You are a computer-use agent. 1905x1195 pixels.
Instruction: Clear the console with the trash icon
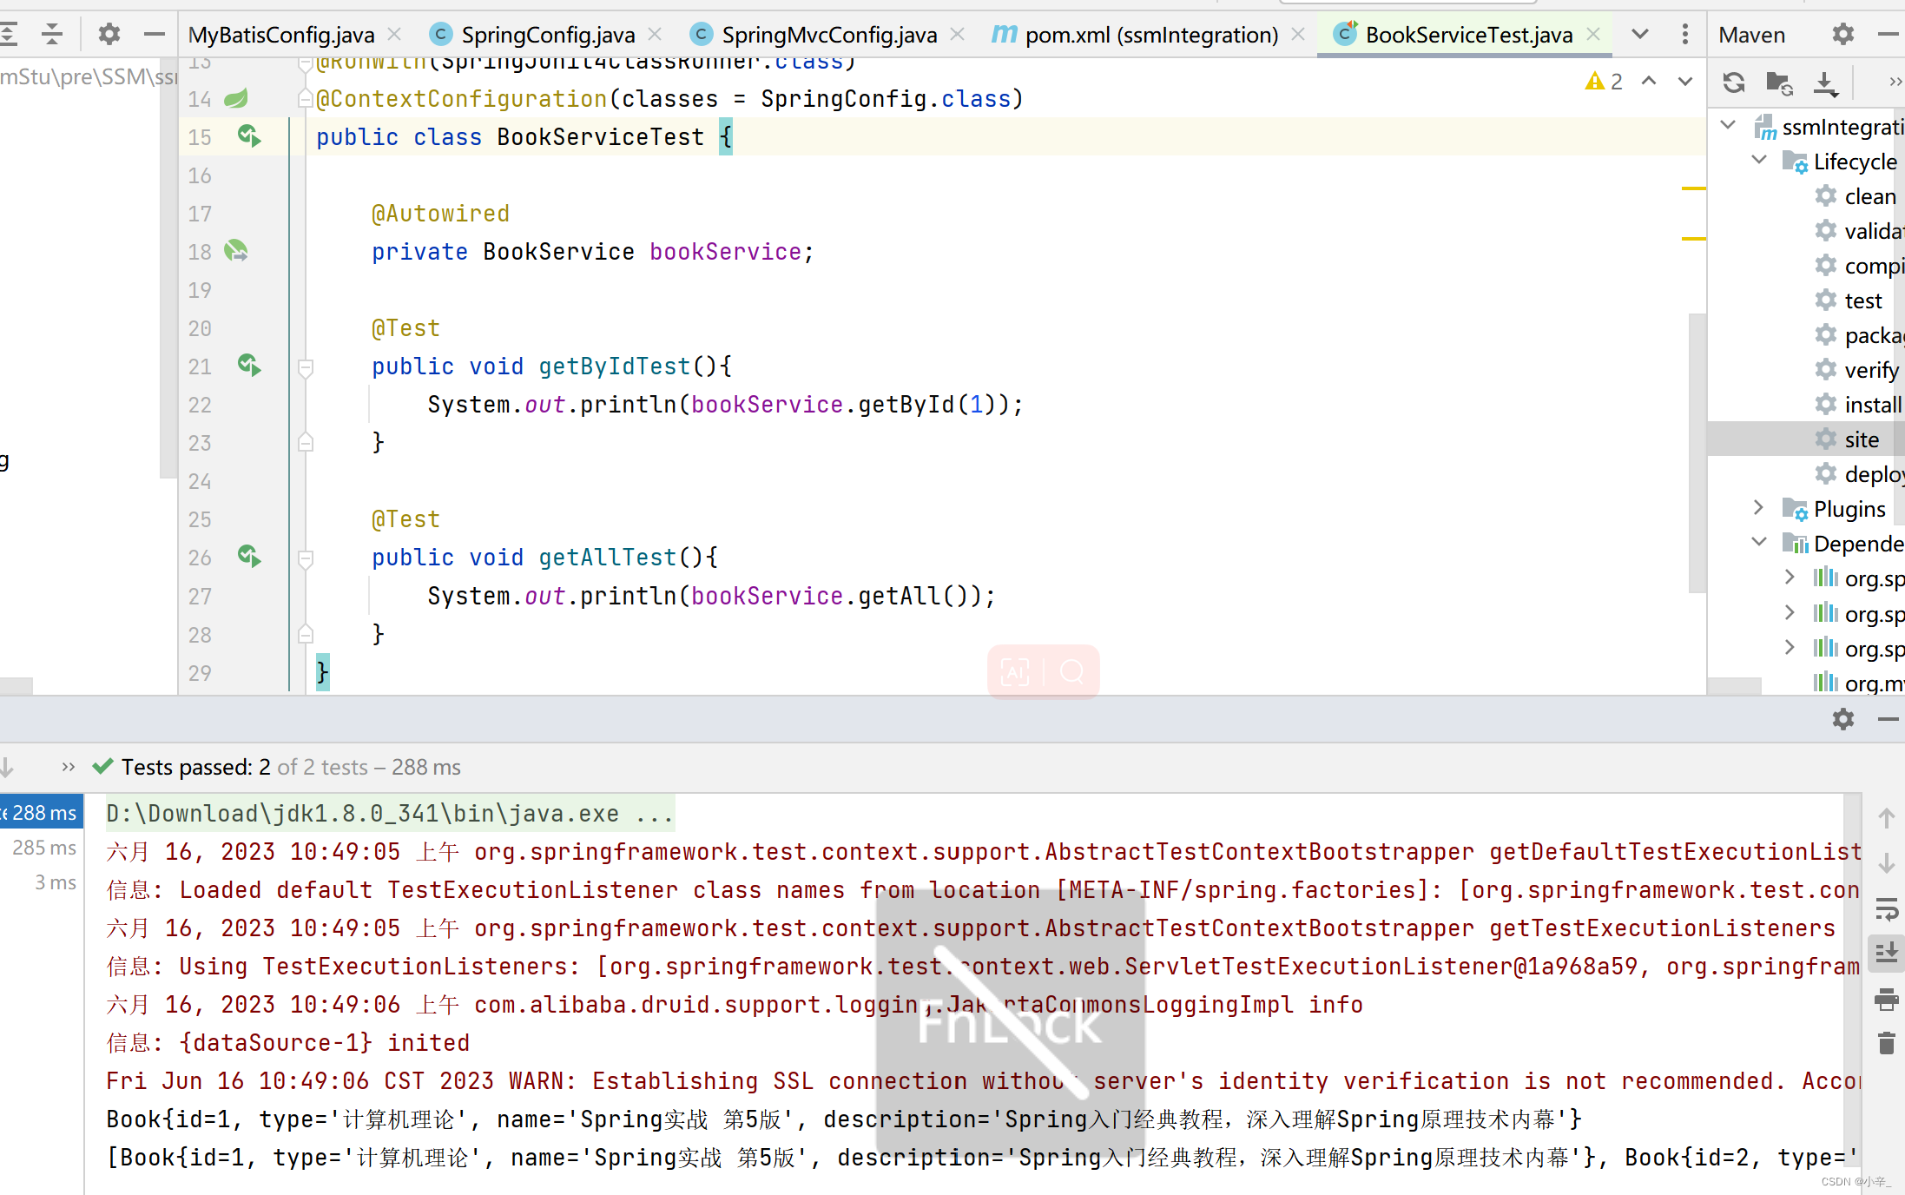point(1886,1043)
